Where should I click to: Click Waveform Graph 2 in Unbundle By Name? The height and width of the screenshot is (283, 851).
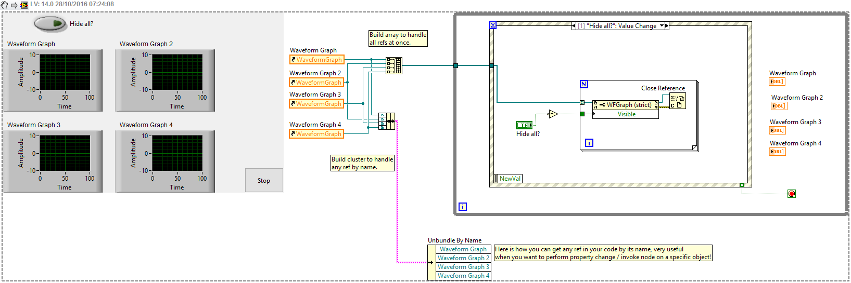coord(463,258)
